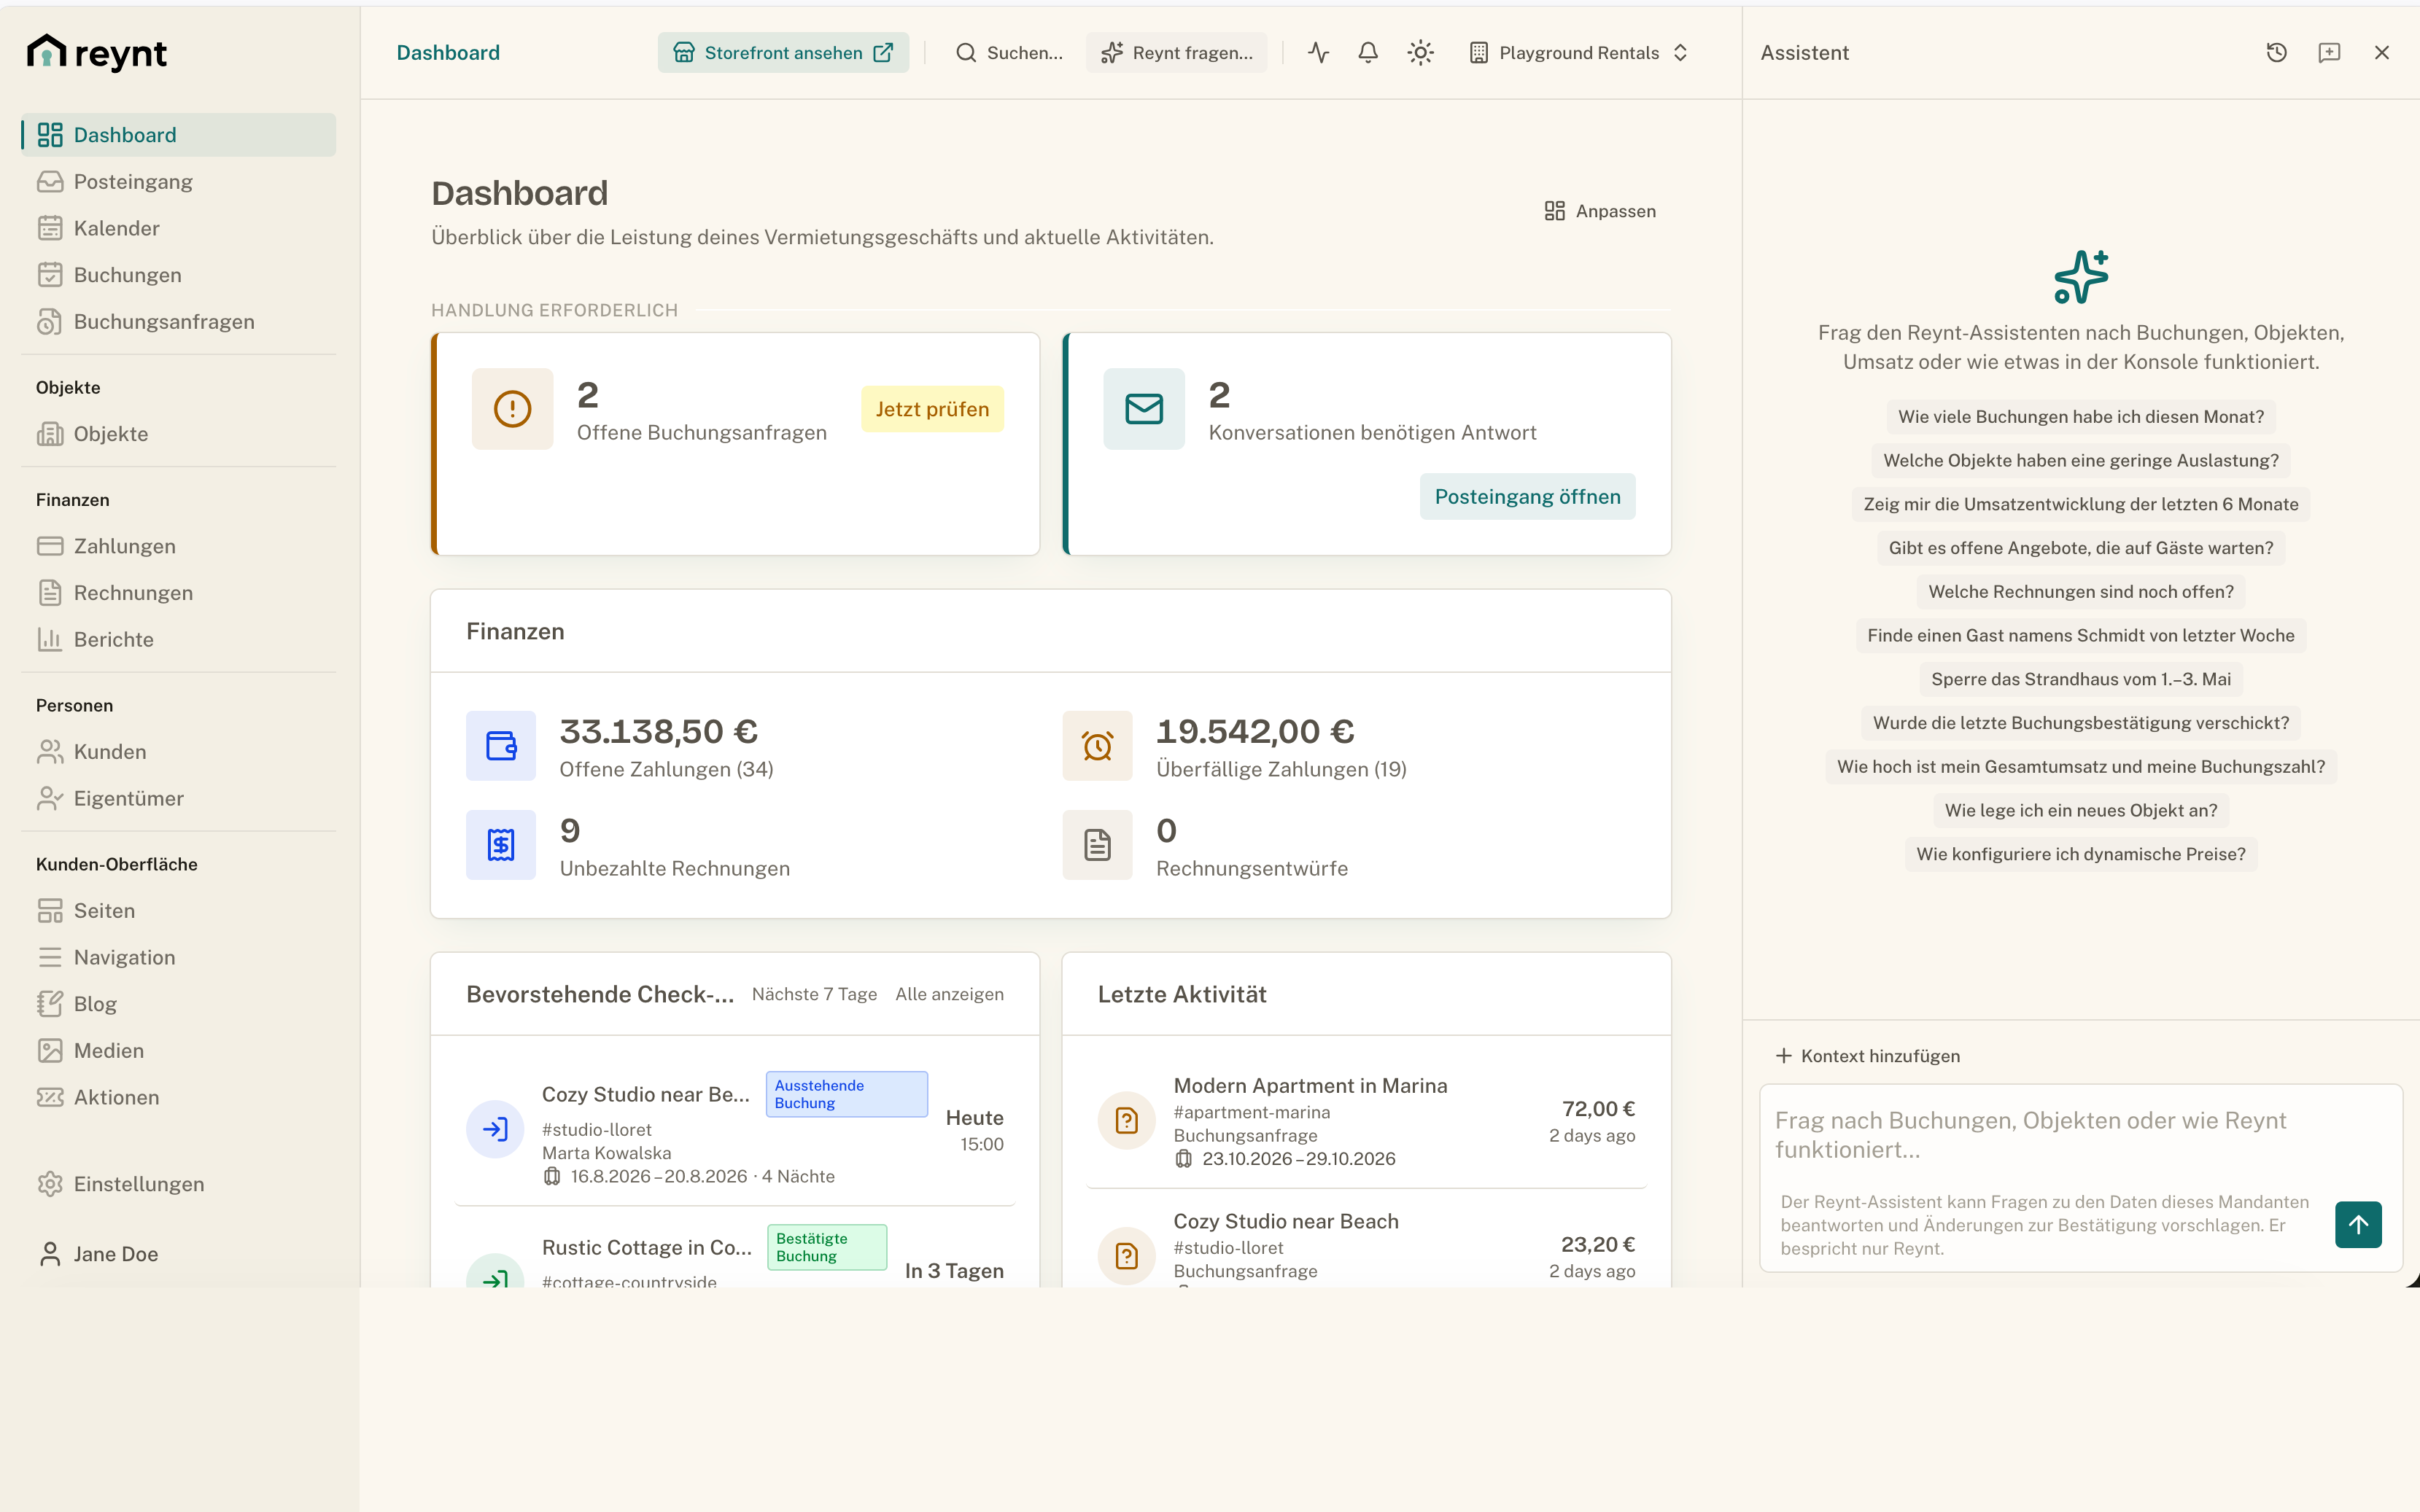
Task: Open the Playground Rentals tenant switcher
Action: [x=1578, y=53]
